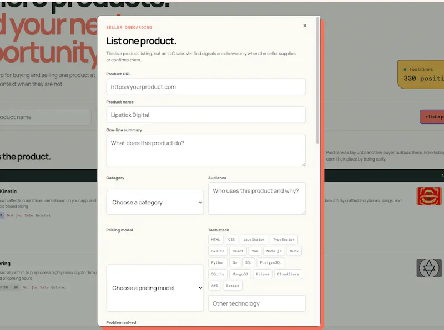The width and height of the screenshot is (444, 330).
Task: Select the MongoDB tech tag
Action: (240, 274)
